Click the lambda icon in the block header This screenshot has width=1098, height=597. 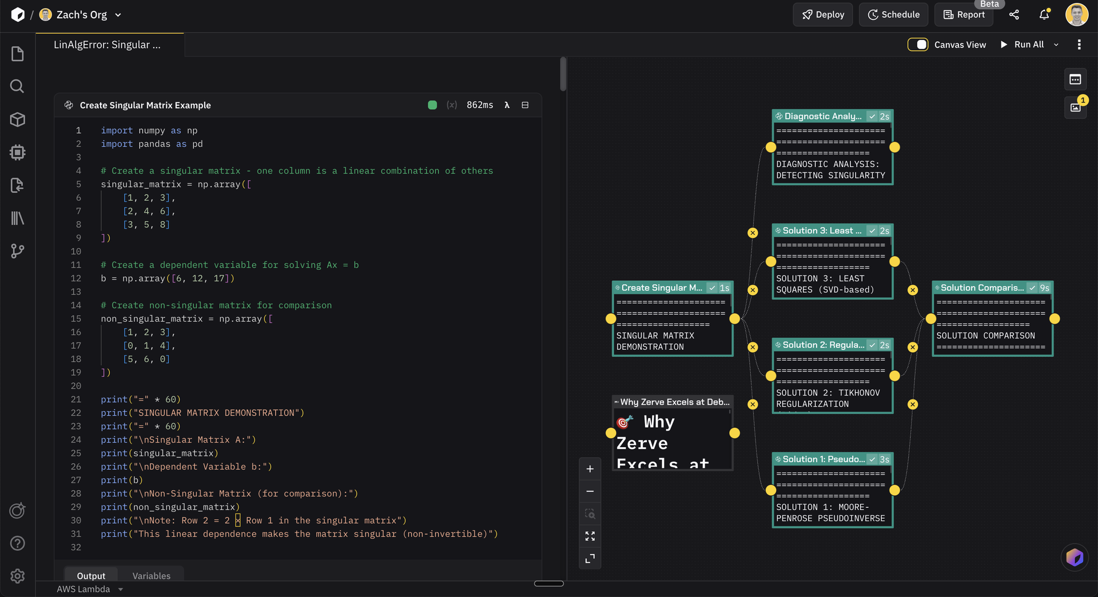tap(507, 105)
